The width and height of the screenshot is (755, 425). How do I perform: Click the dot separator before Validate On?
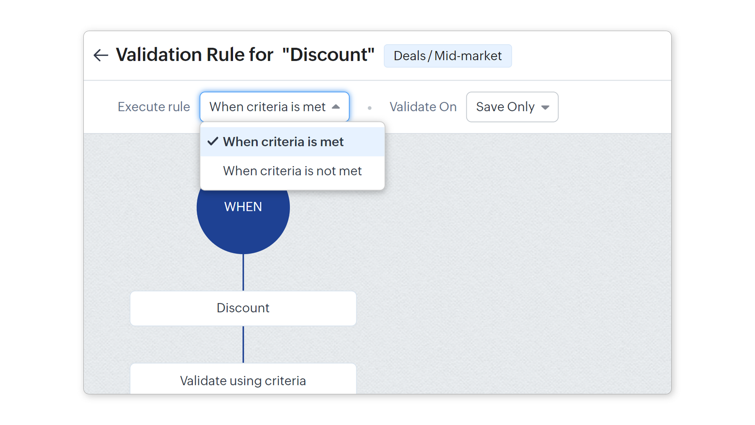(370, 108)
